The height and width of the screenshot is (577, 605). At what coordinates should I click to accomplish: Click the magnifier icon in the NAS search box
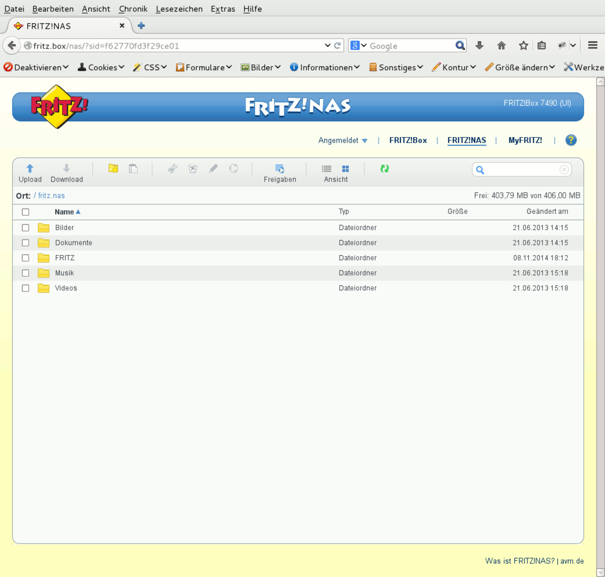pyautogui.click(x=480, y=170)
